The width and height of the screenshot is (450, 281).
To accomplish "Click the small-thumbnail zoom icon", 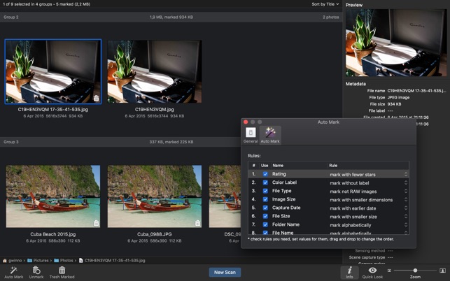I will (389, 271).
